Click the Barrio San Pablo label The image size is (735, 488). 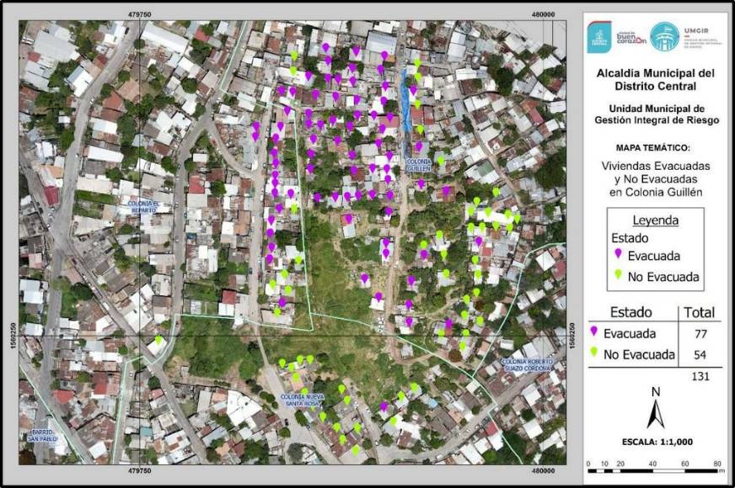[41, 436]
